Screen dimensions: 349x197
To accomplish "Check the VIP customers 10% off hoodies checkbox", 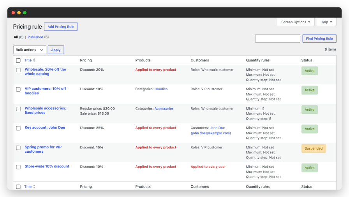I will coord(18,89).
